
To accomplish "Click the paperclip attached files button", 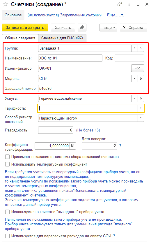I will [82, 27].
